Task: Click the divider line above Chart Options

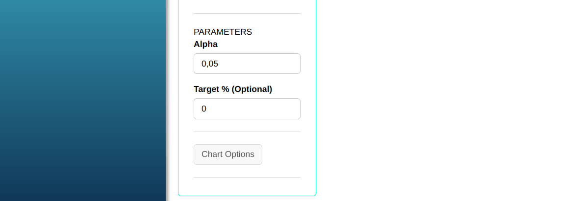Action: (x=247, y=132)
